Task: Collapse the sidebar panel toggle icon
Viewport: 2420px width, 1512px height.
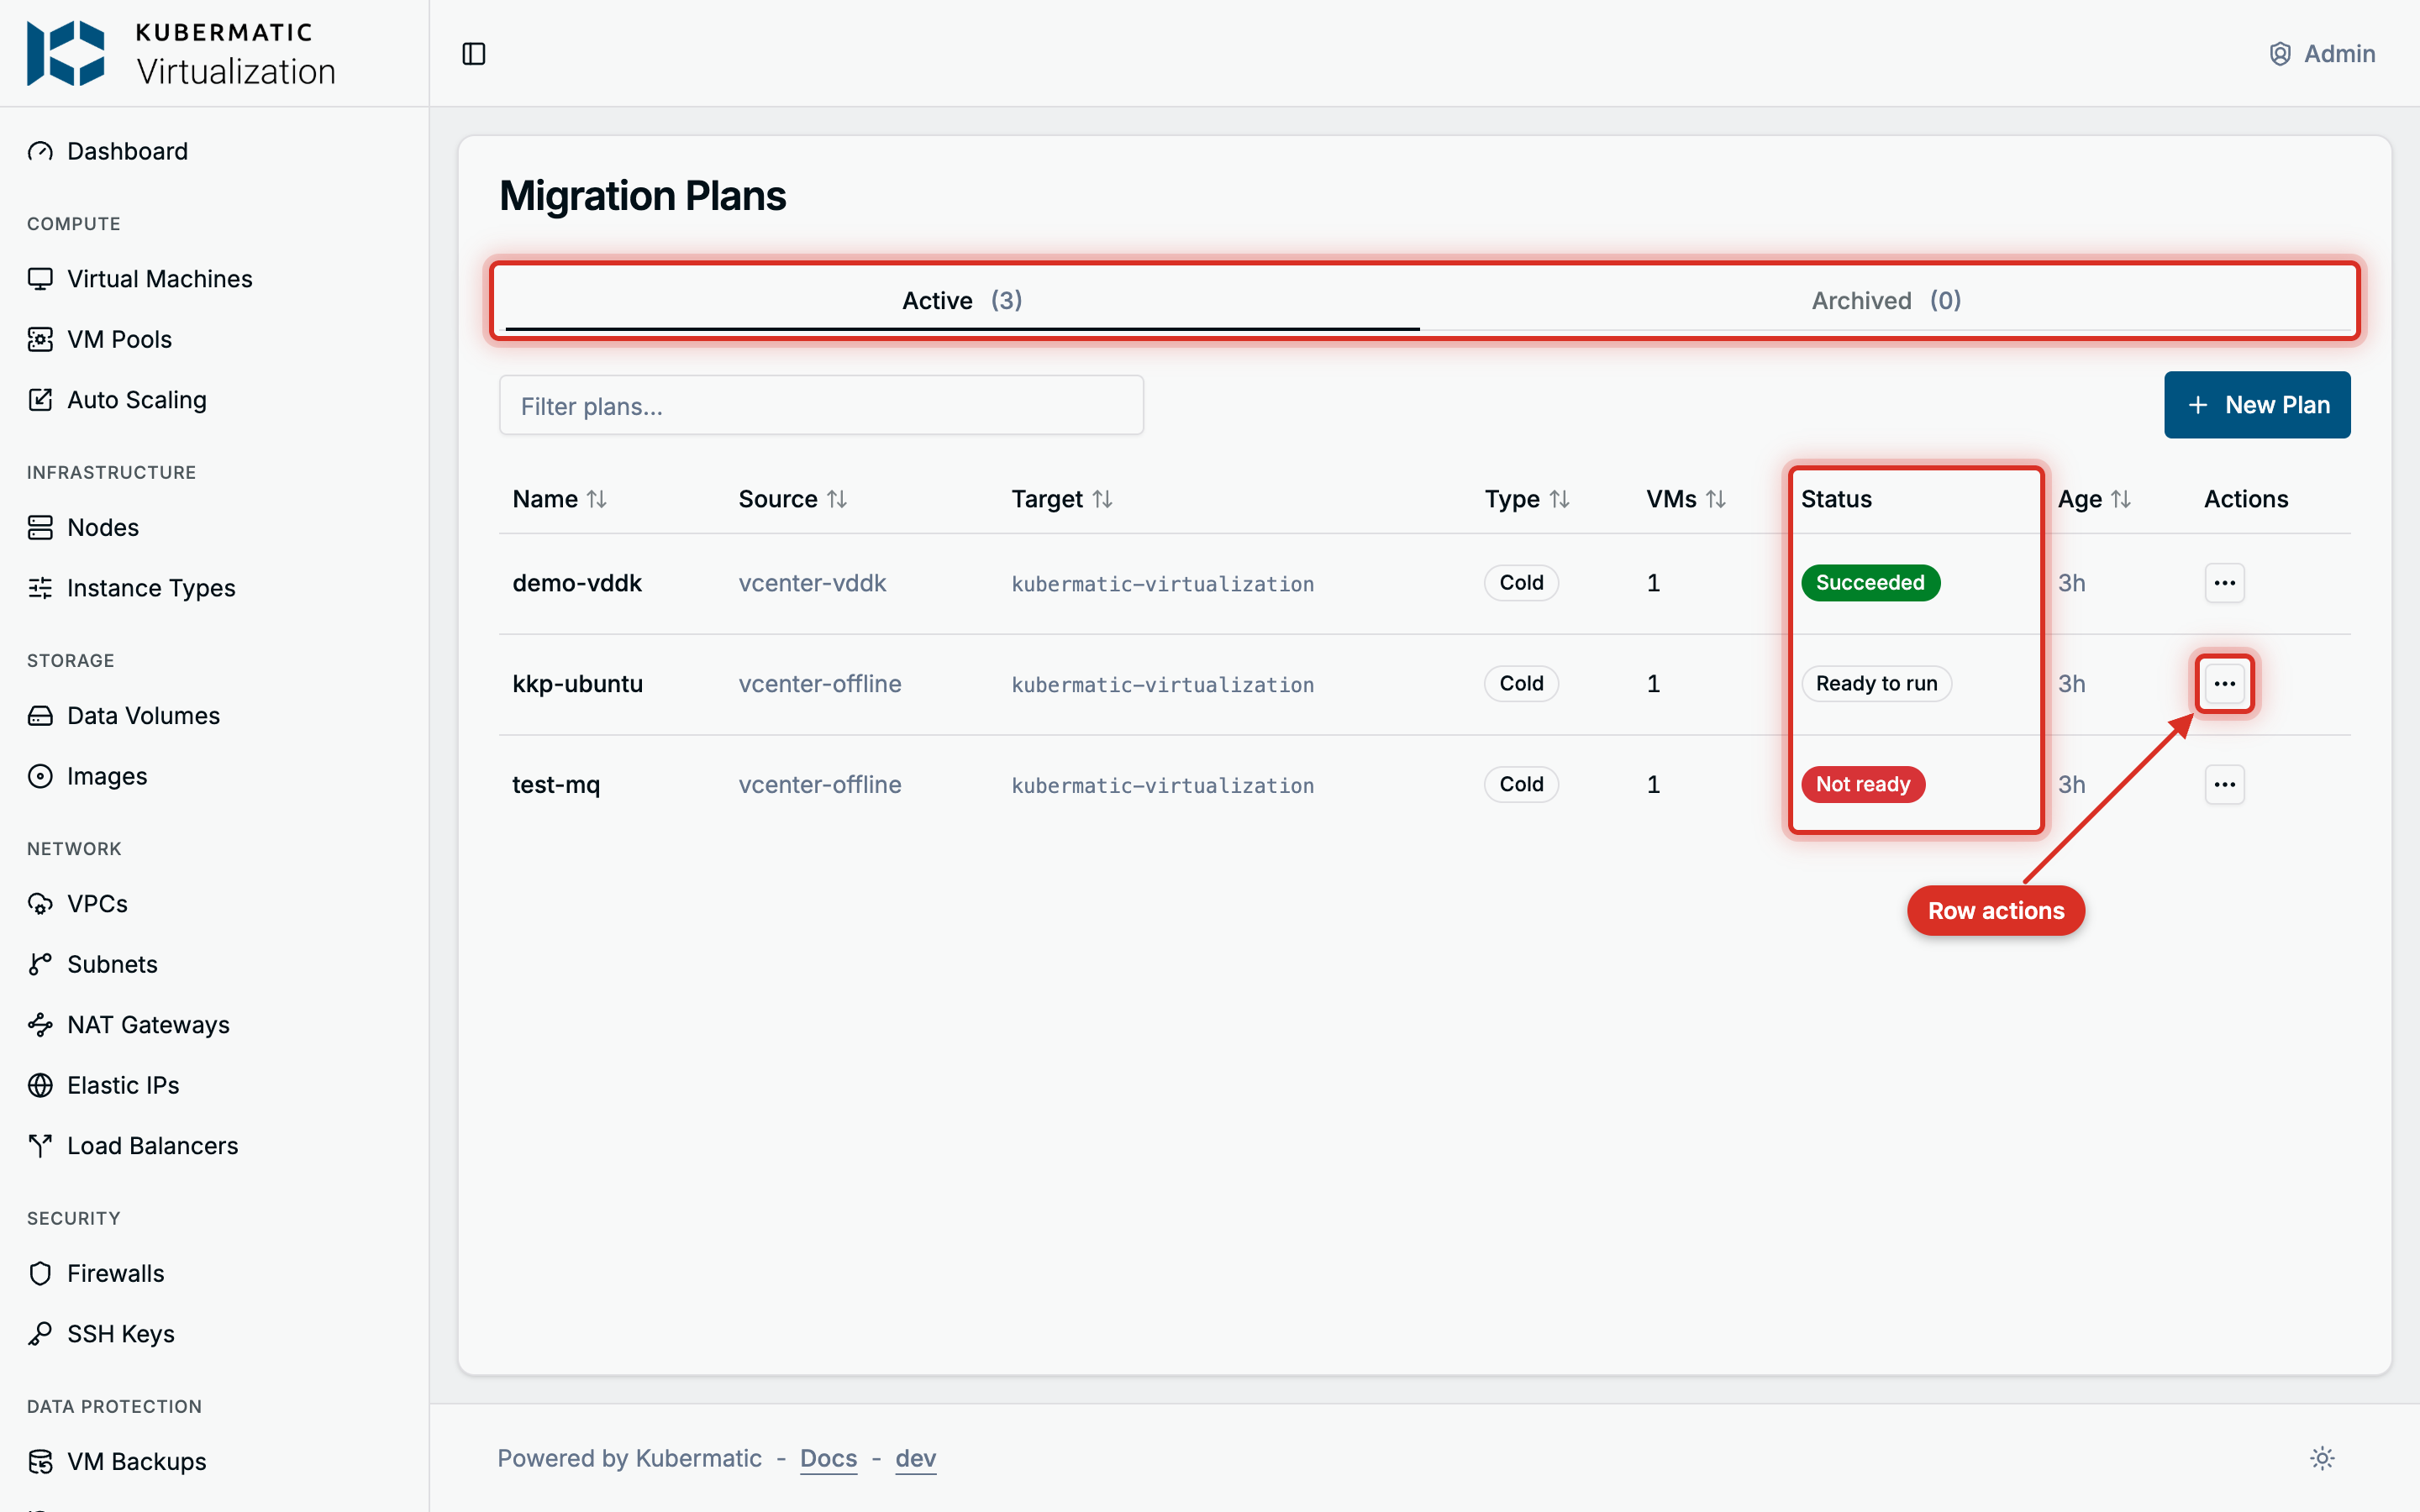Action: tap(474, 54)
